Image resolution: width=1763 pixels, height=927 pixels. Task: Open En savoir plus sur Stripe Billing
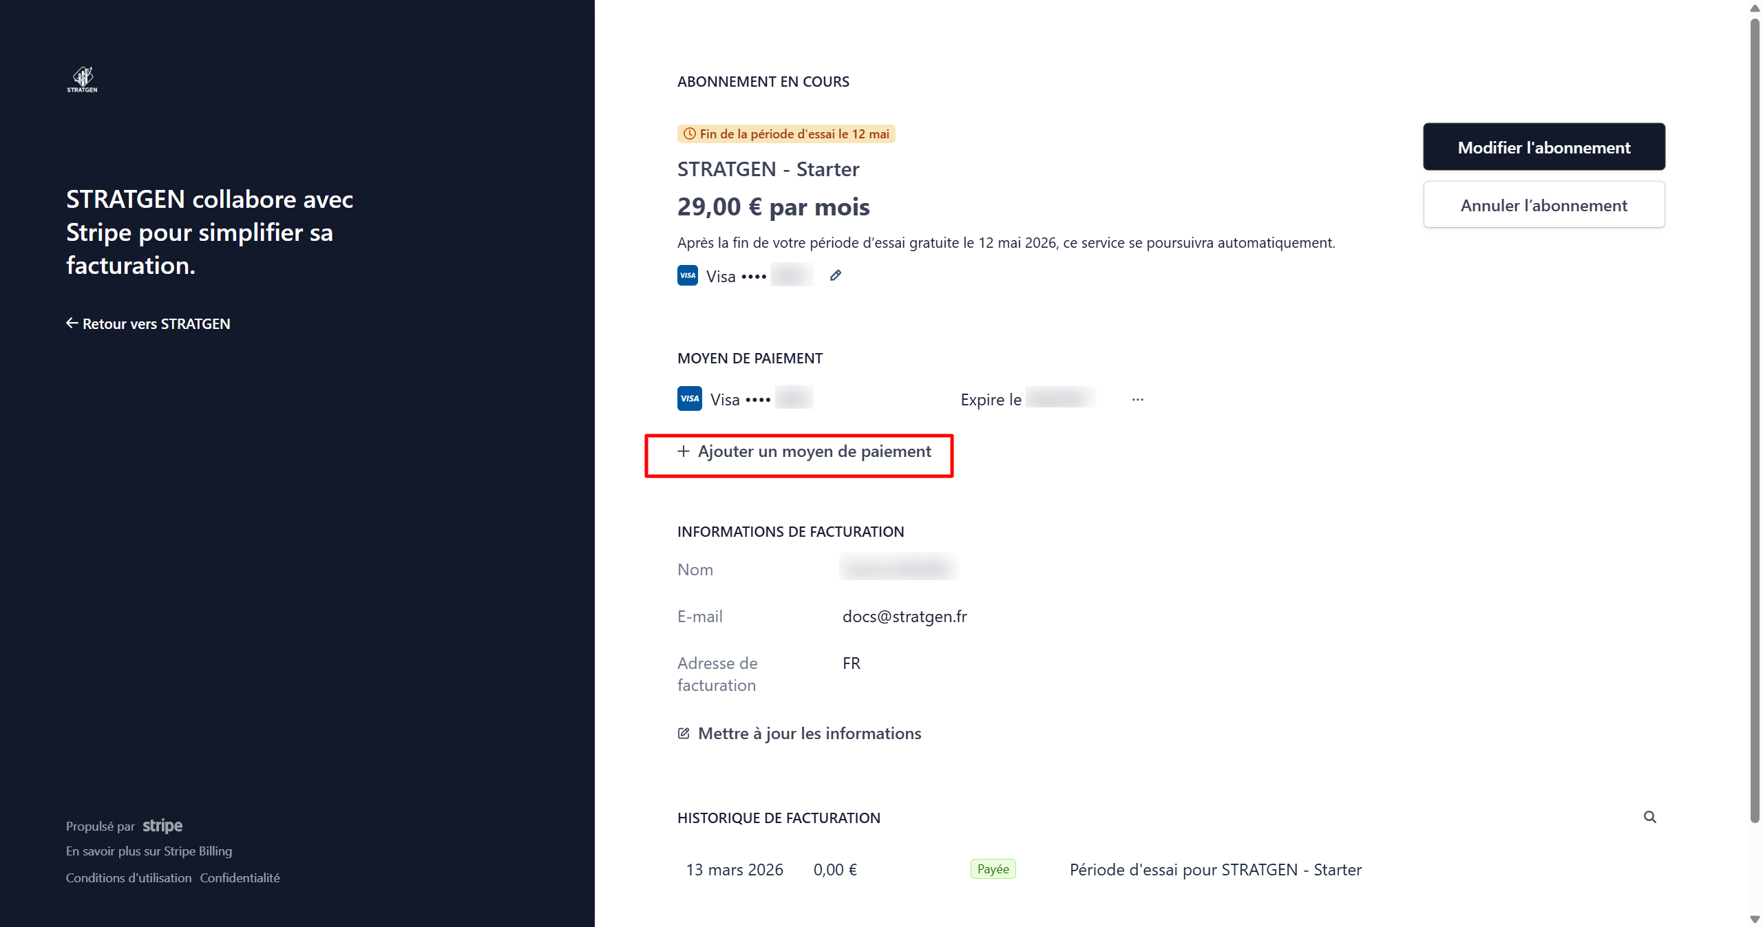(x=149, y=851)
